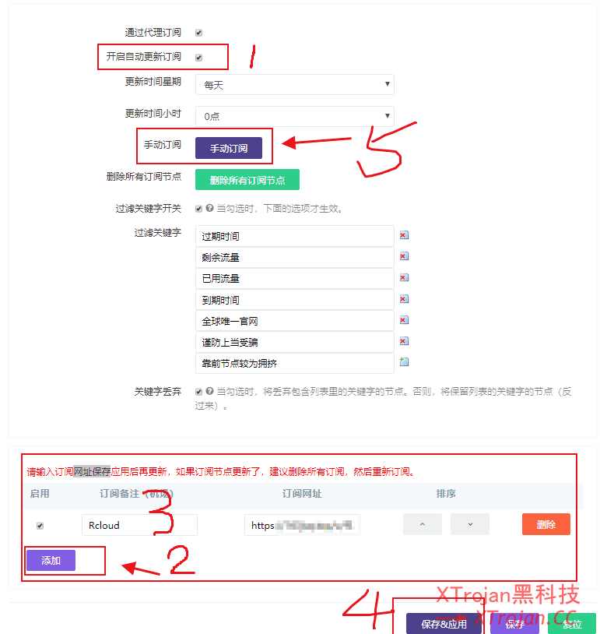Screen dimensions: 600x634
Task: Expand the 更新时间小时 dropdown showing 0点
Action: tap(294, 116)
